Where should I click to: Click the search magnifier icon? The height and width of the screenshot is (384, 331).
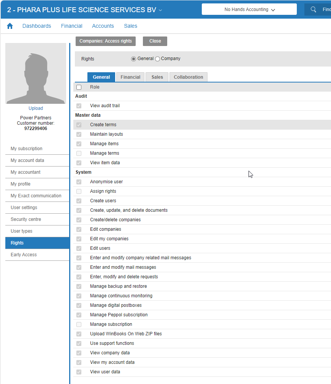(313, 10)
